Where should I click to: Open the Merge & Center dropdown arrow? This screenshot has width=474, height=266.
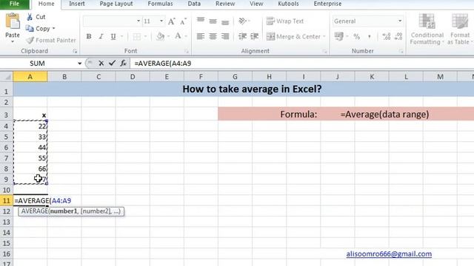pyautogui.click(x=324, y=36)
